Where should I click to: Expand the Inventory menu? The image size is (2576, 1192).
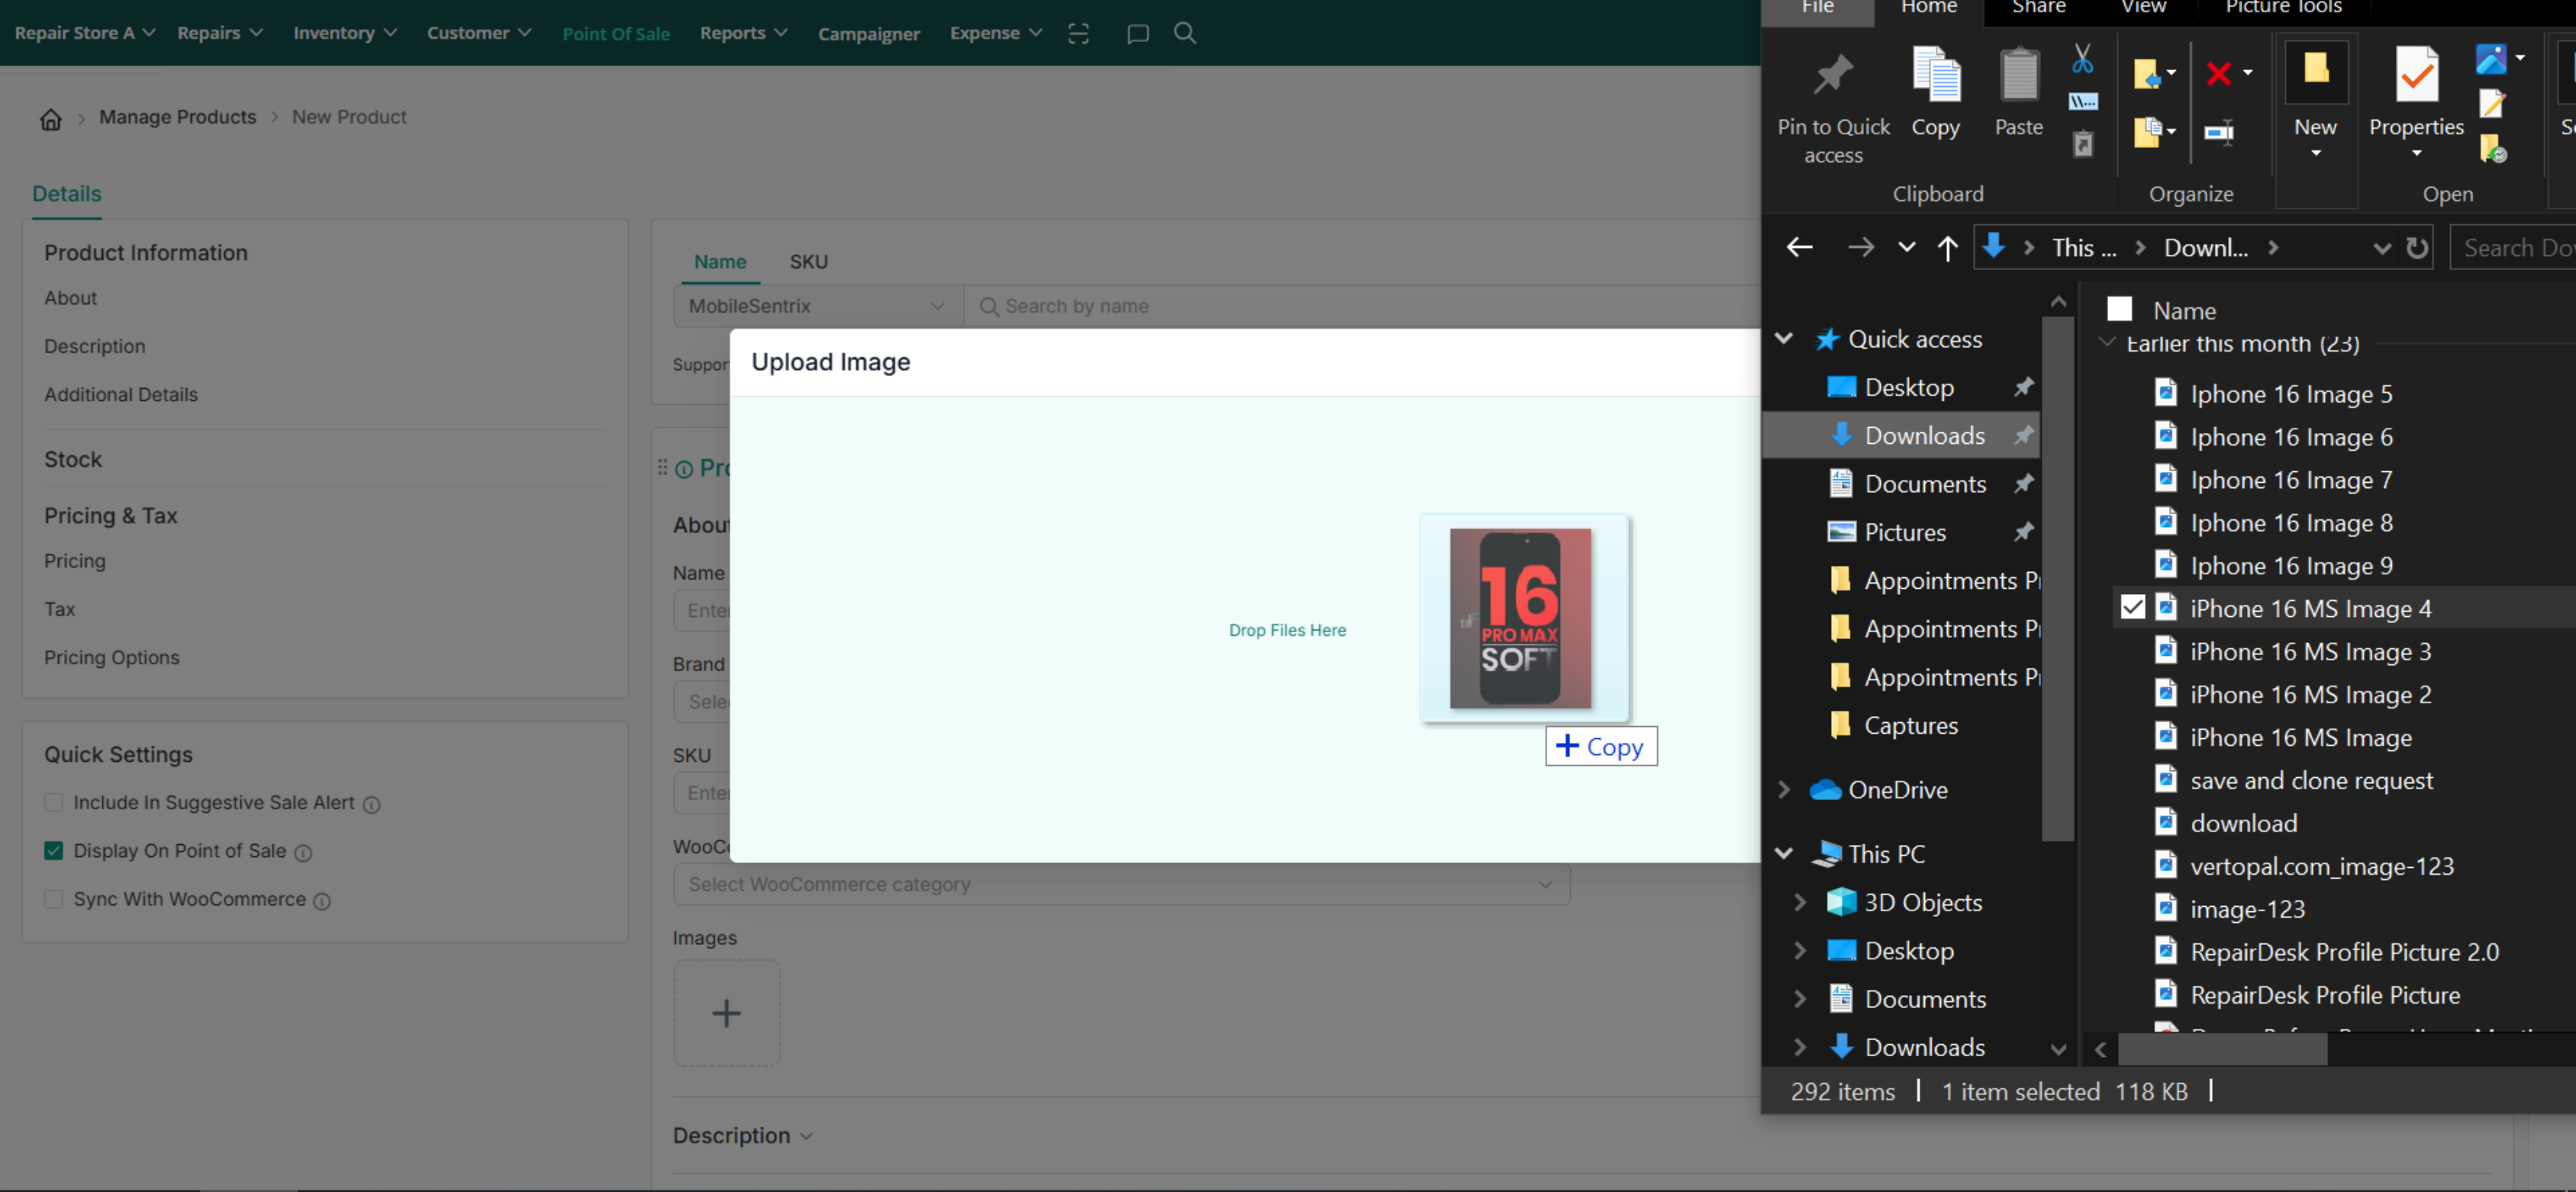[345, 33]
